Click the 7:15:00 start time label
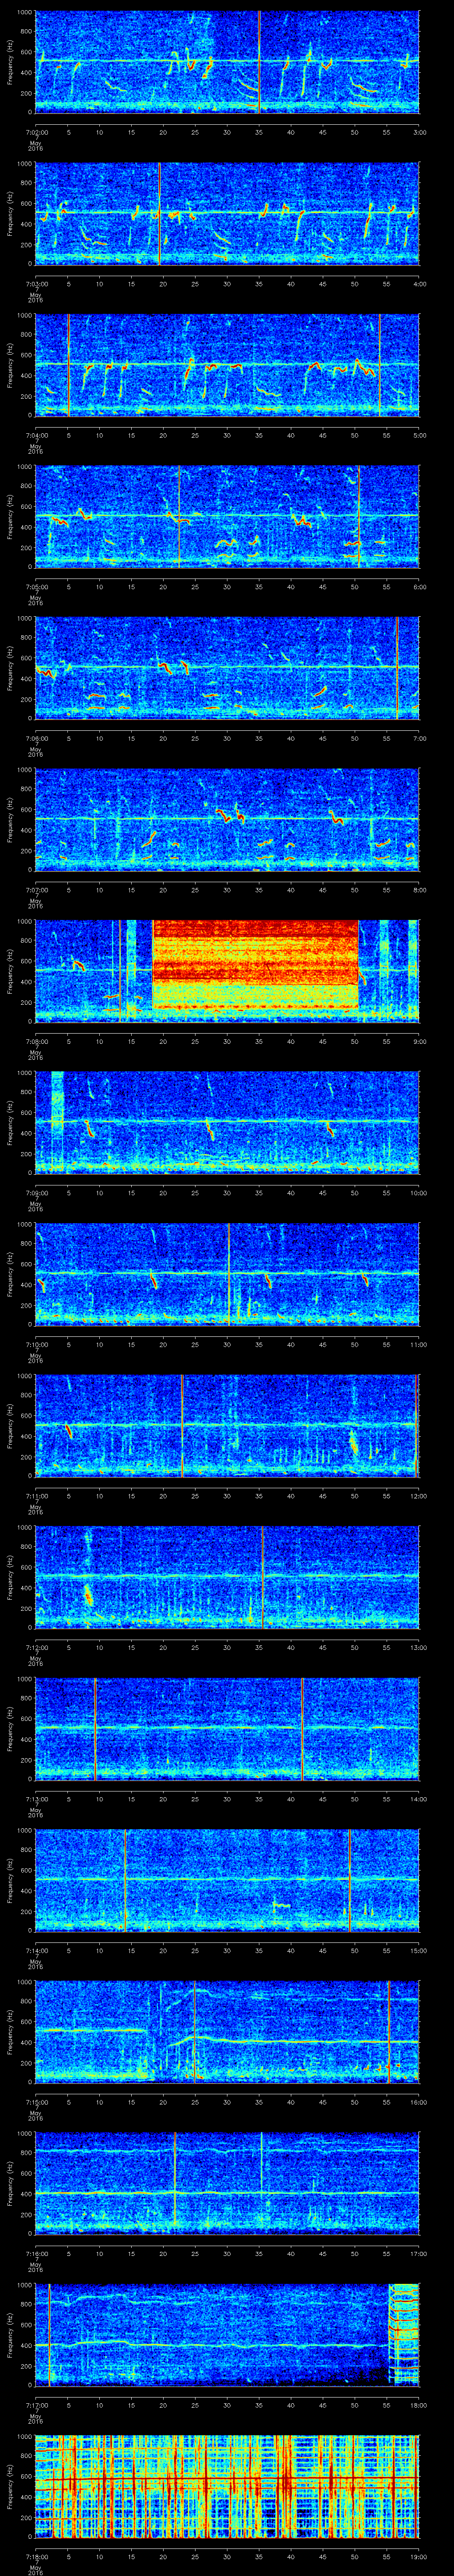This screenshot has width=454, height=2576. point(36,2102)
